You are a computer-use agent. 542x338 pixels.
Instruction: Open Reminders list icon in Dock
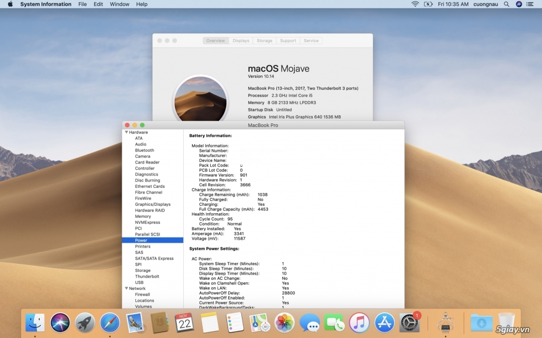point(234,323)
